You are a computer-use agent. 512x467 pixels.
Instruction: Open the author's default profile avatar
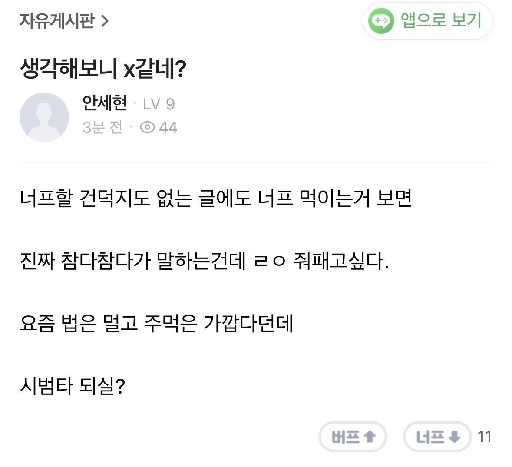coord(44,117)
